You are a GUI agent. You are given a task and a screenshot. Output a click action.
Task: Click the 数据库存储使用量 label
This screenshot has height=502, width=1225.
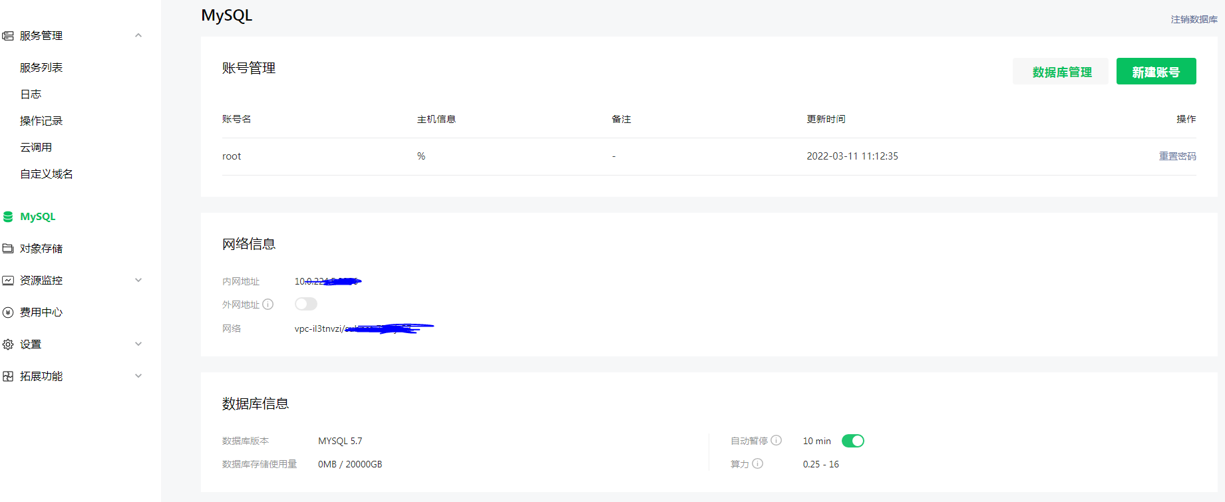pos(260,464)
